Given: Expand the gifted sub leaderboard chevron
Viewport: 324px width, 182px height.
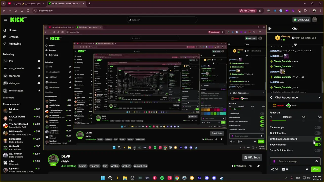Looking at the screenshot, I should click(295, 45).
